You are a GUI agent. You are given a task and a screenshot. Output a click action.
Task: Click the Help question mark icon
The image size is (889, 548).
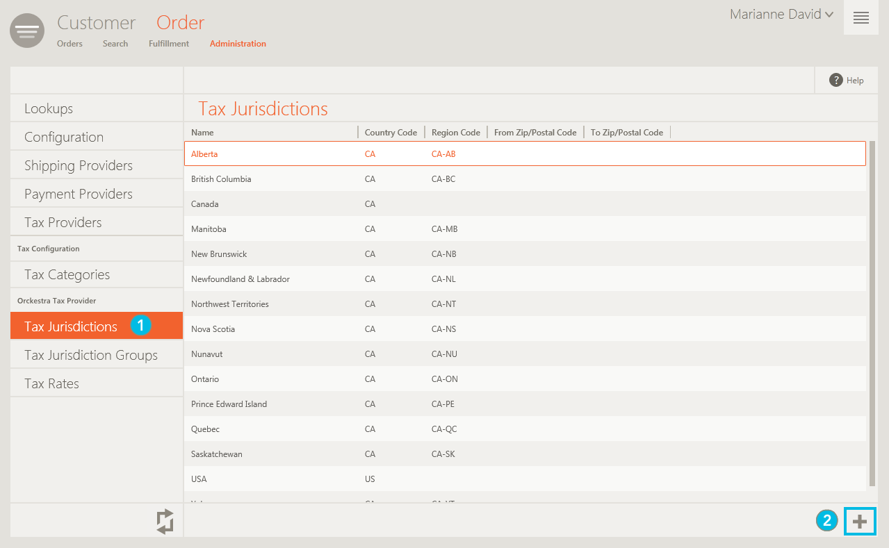pos(835,81)
